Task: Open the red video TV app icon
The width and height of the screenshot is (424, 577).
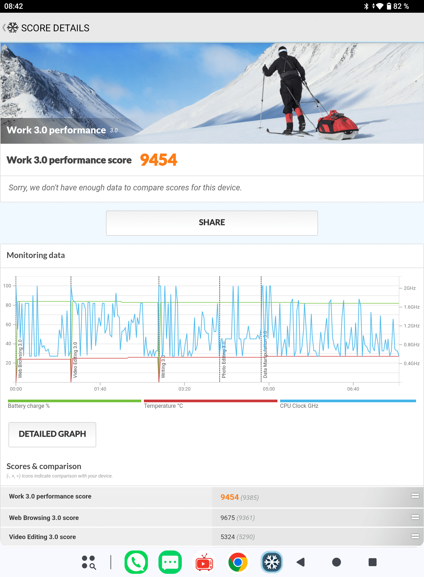Action: (x=204, y=562)
